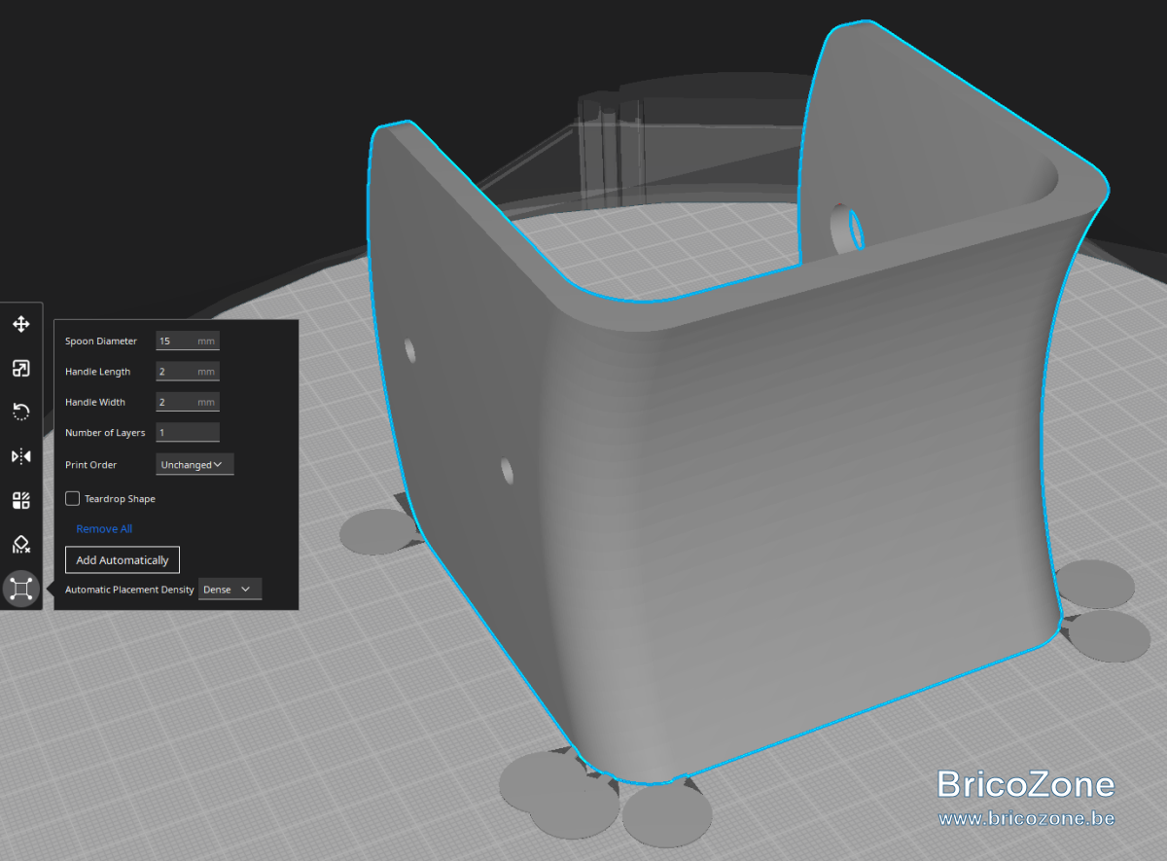
Task: Click the Automatic Placement Density label
Action: click(x=129, y=591)
